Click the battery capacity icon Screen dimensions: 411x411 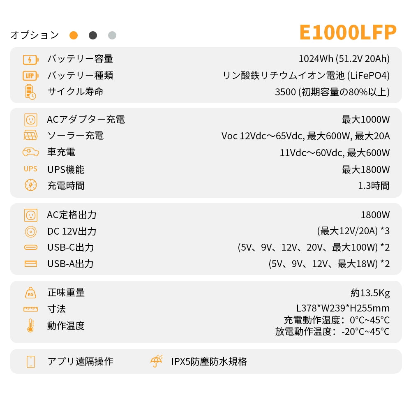point(31,59)
